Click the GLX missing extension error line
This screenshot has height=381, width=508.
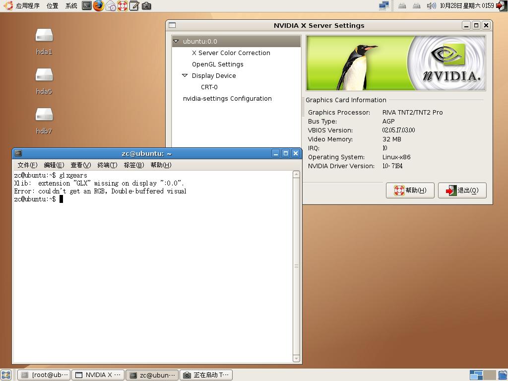coord(99,184)
